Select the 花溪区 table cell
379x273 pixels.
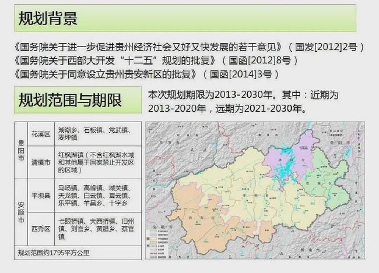pyautogui.click(x=41, y=134)
